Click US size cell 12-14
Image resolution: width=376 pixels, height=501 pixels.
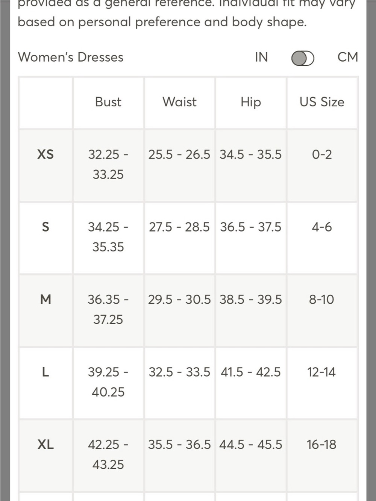(321, 372)
